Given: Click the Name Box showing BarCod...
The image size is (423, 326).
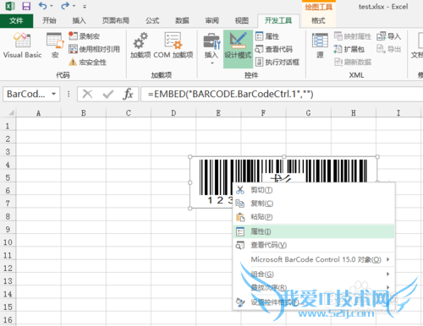Looking at the screenshot, I should click(x=26, y=94).
